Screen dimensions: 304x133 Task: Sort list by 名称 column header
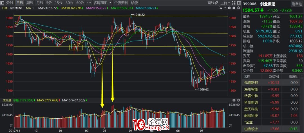tap(247, 76)
